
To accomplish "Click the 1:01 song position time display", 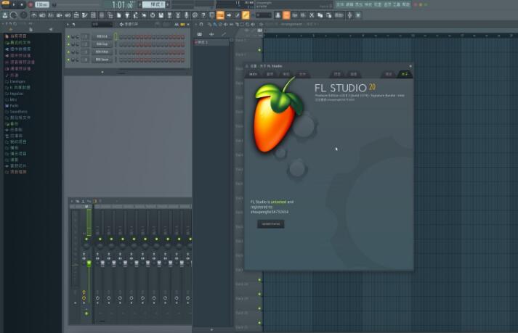I will pos(123,4).
